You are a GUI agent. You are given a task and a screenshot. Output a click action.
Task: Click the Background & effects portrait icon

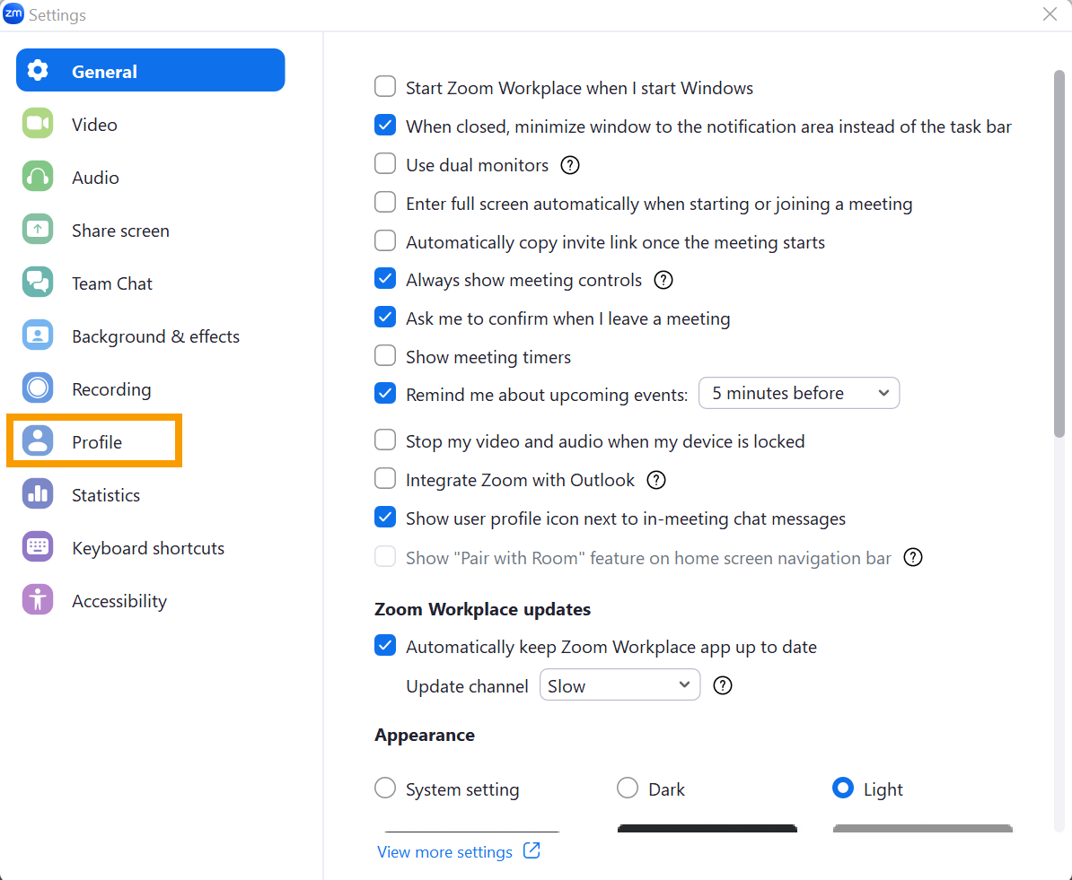(38, 335)
